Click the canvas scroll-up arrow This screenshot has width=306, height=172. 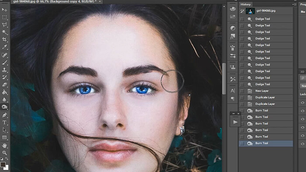coord(224,7)
